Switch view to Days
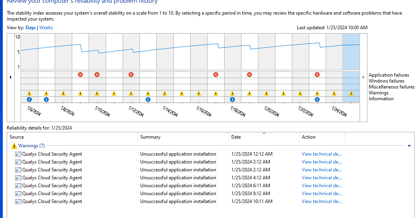The height and width of the screenshot is (218, 417). coord(30,28)
